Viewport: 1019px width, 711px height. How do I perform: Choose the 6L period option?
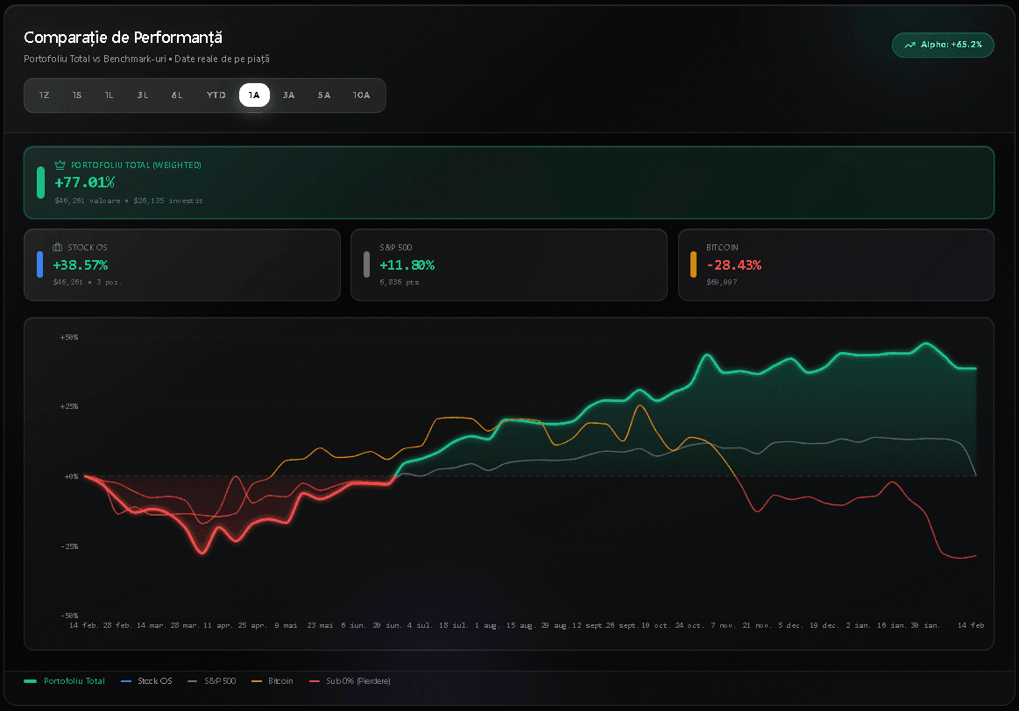coord(176,95)
